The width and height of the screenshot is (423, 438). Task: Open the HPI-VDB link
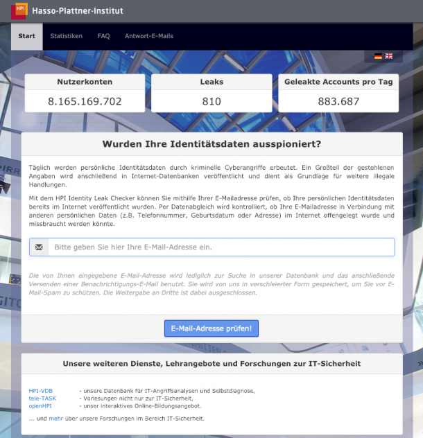(x=40, y=391)
